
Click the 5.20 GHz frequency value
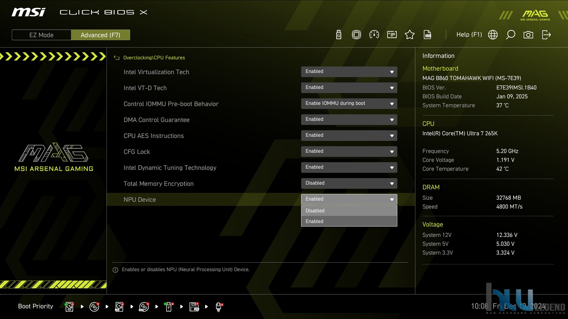point(507,151)
